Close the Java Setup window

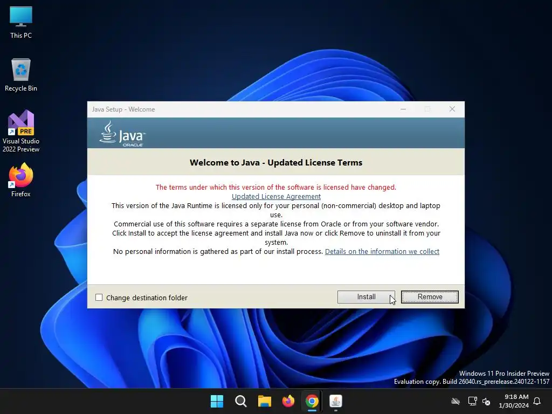pos(452,109)
